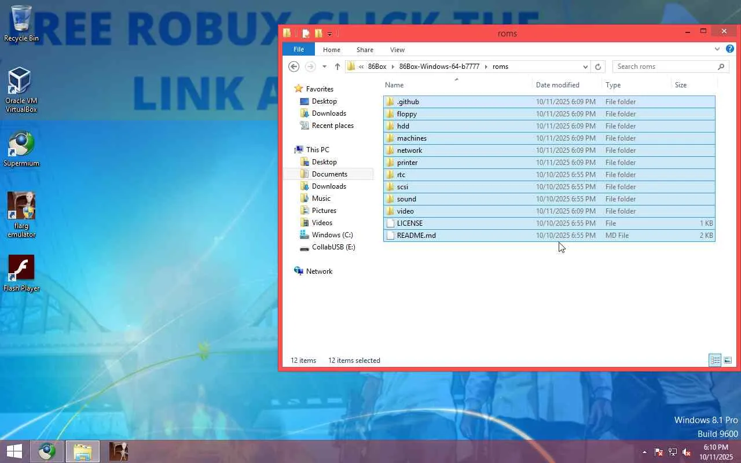Expand the breadcrumb arrow before roms
The image size is (741, 463).
tap(486, 67)
